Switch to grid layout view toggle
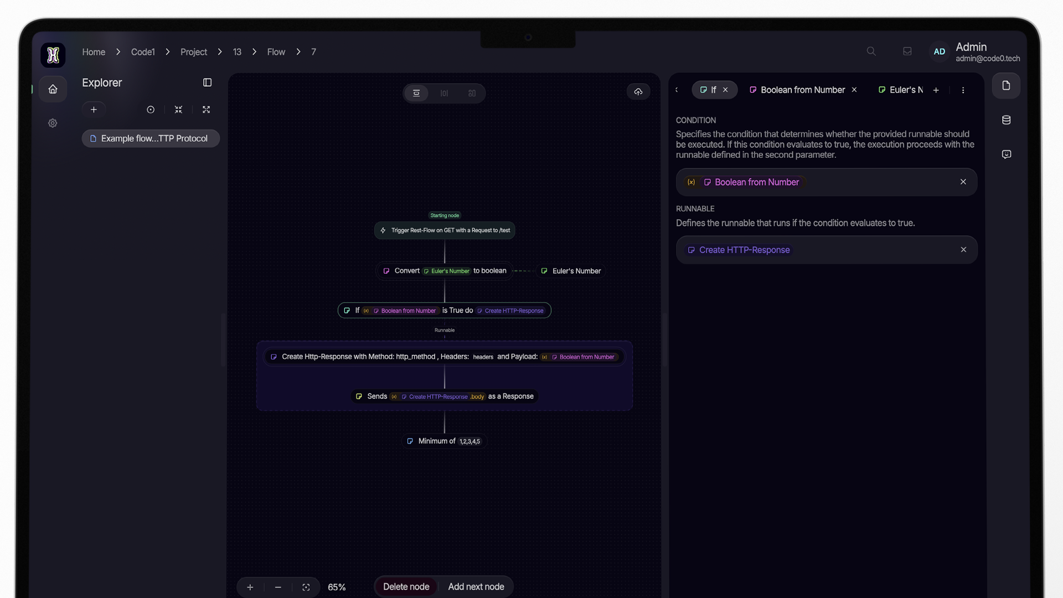Viewport: 1063px width, 598px height. point(472,93)
